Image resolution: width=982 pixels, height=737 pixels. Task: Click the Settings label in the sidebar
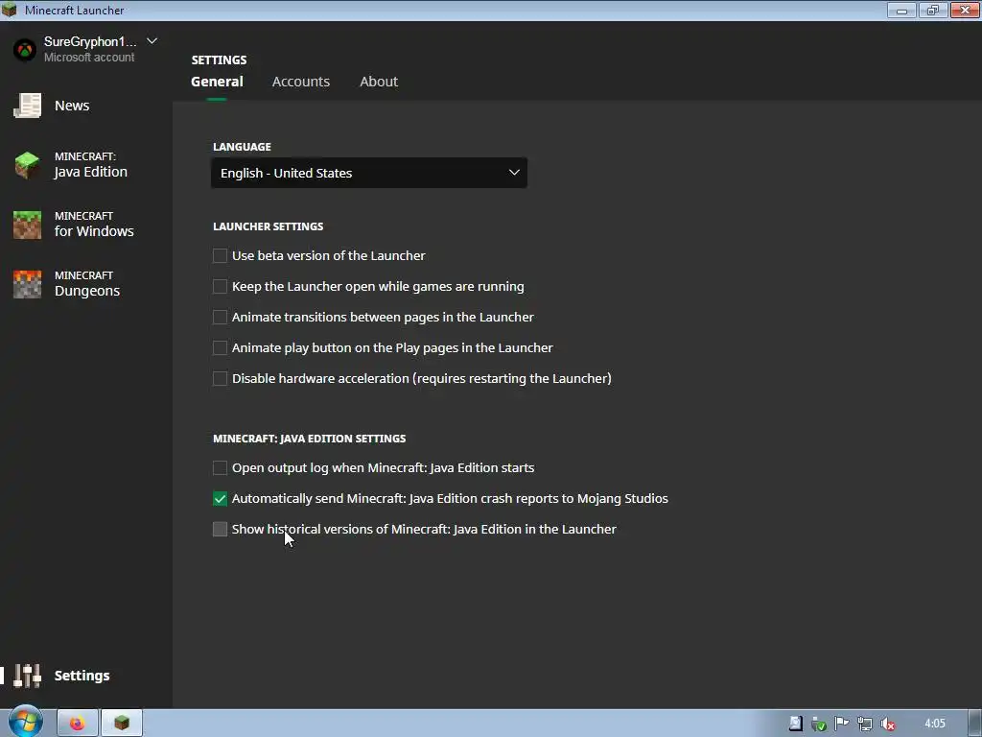click(x=82, y=676)
